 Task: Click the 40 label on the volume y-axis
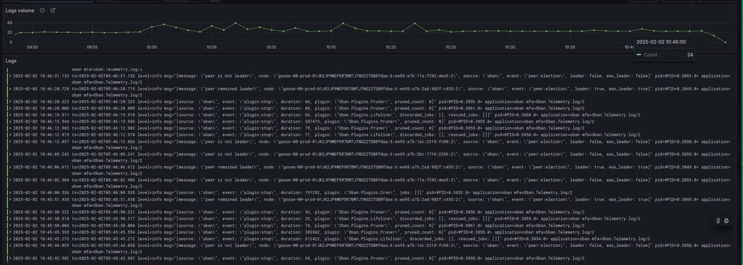[9, 23]
